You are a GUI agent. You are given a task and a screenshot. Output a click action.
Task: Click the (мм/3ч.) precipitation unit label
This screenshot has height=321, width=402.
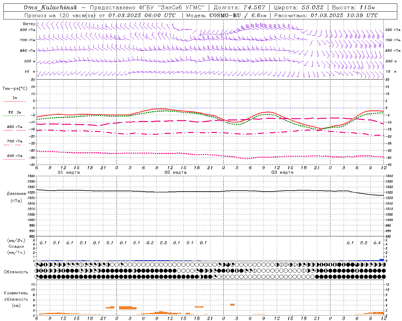click(x=16, y=240)
